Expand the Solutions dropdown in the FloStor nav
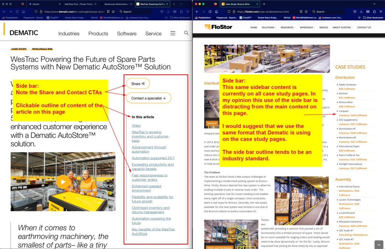Viewport: 385px width, 249px height. (x=268, y=27)
